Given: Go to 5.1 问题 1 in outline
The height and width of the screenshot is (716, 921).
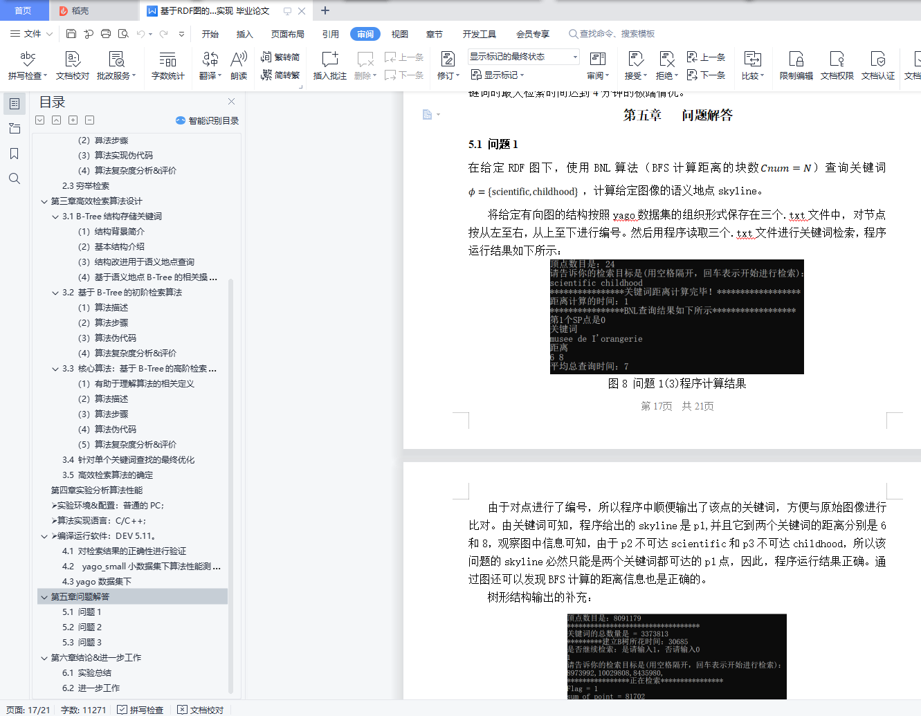Looking at the screenshot, I should click(x=82, y=612).
